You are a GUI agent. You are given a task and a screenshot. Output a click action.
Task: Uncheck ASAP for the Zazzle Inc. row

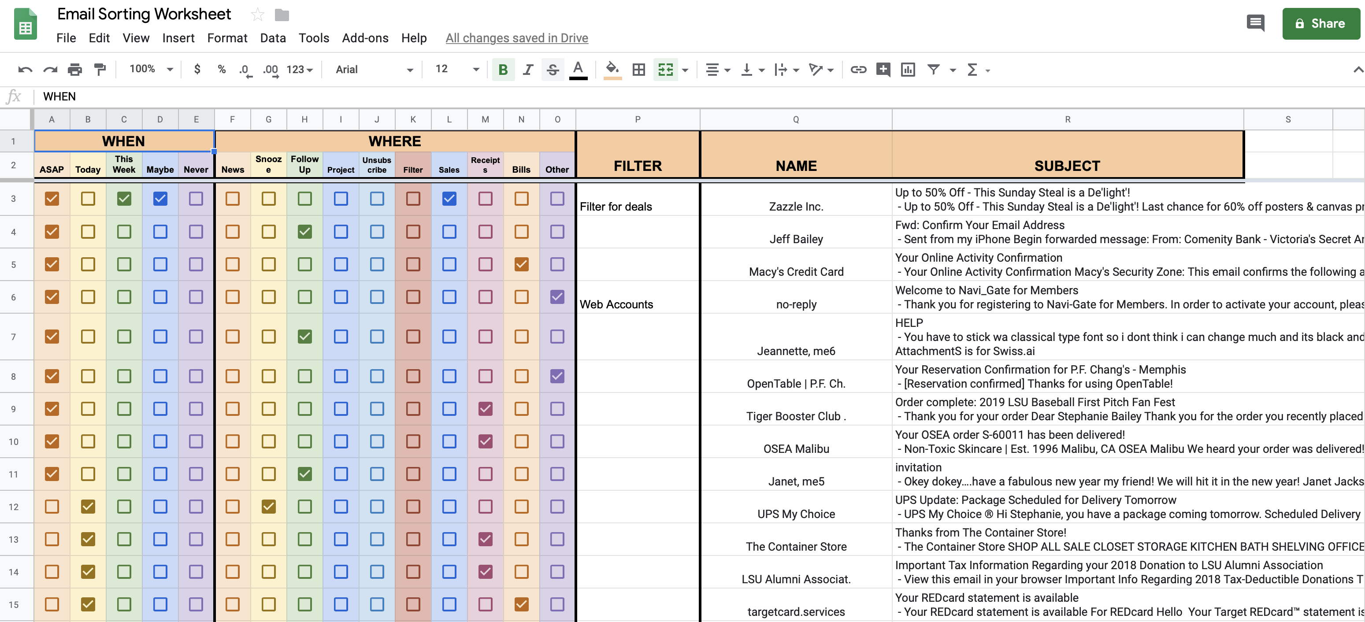[52, 199]
